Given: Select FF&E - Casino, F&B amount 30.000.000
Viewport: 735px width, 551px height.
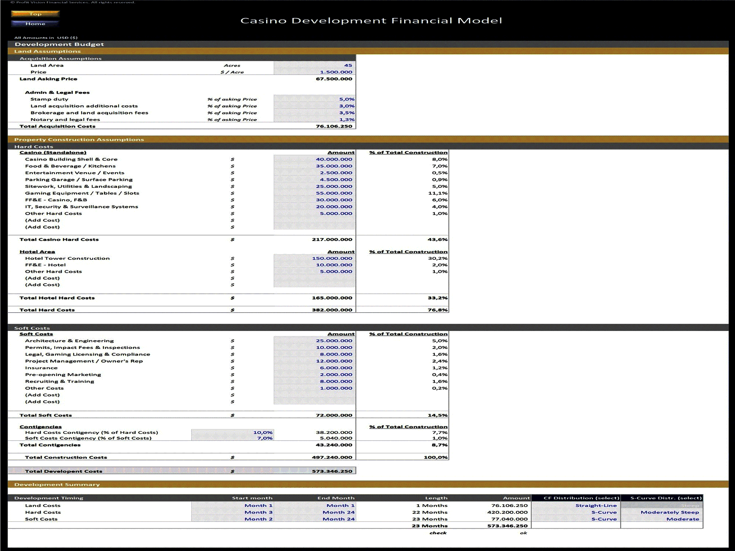Looking at the screenshot, I should (x=314, y=200).
